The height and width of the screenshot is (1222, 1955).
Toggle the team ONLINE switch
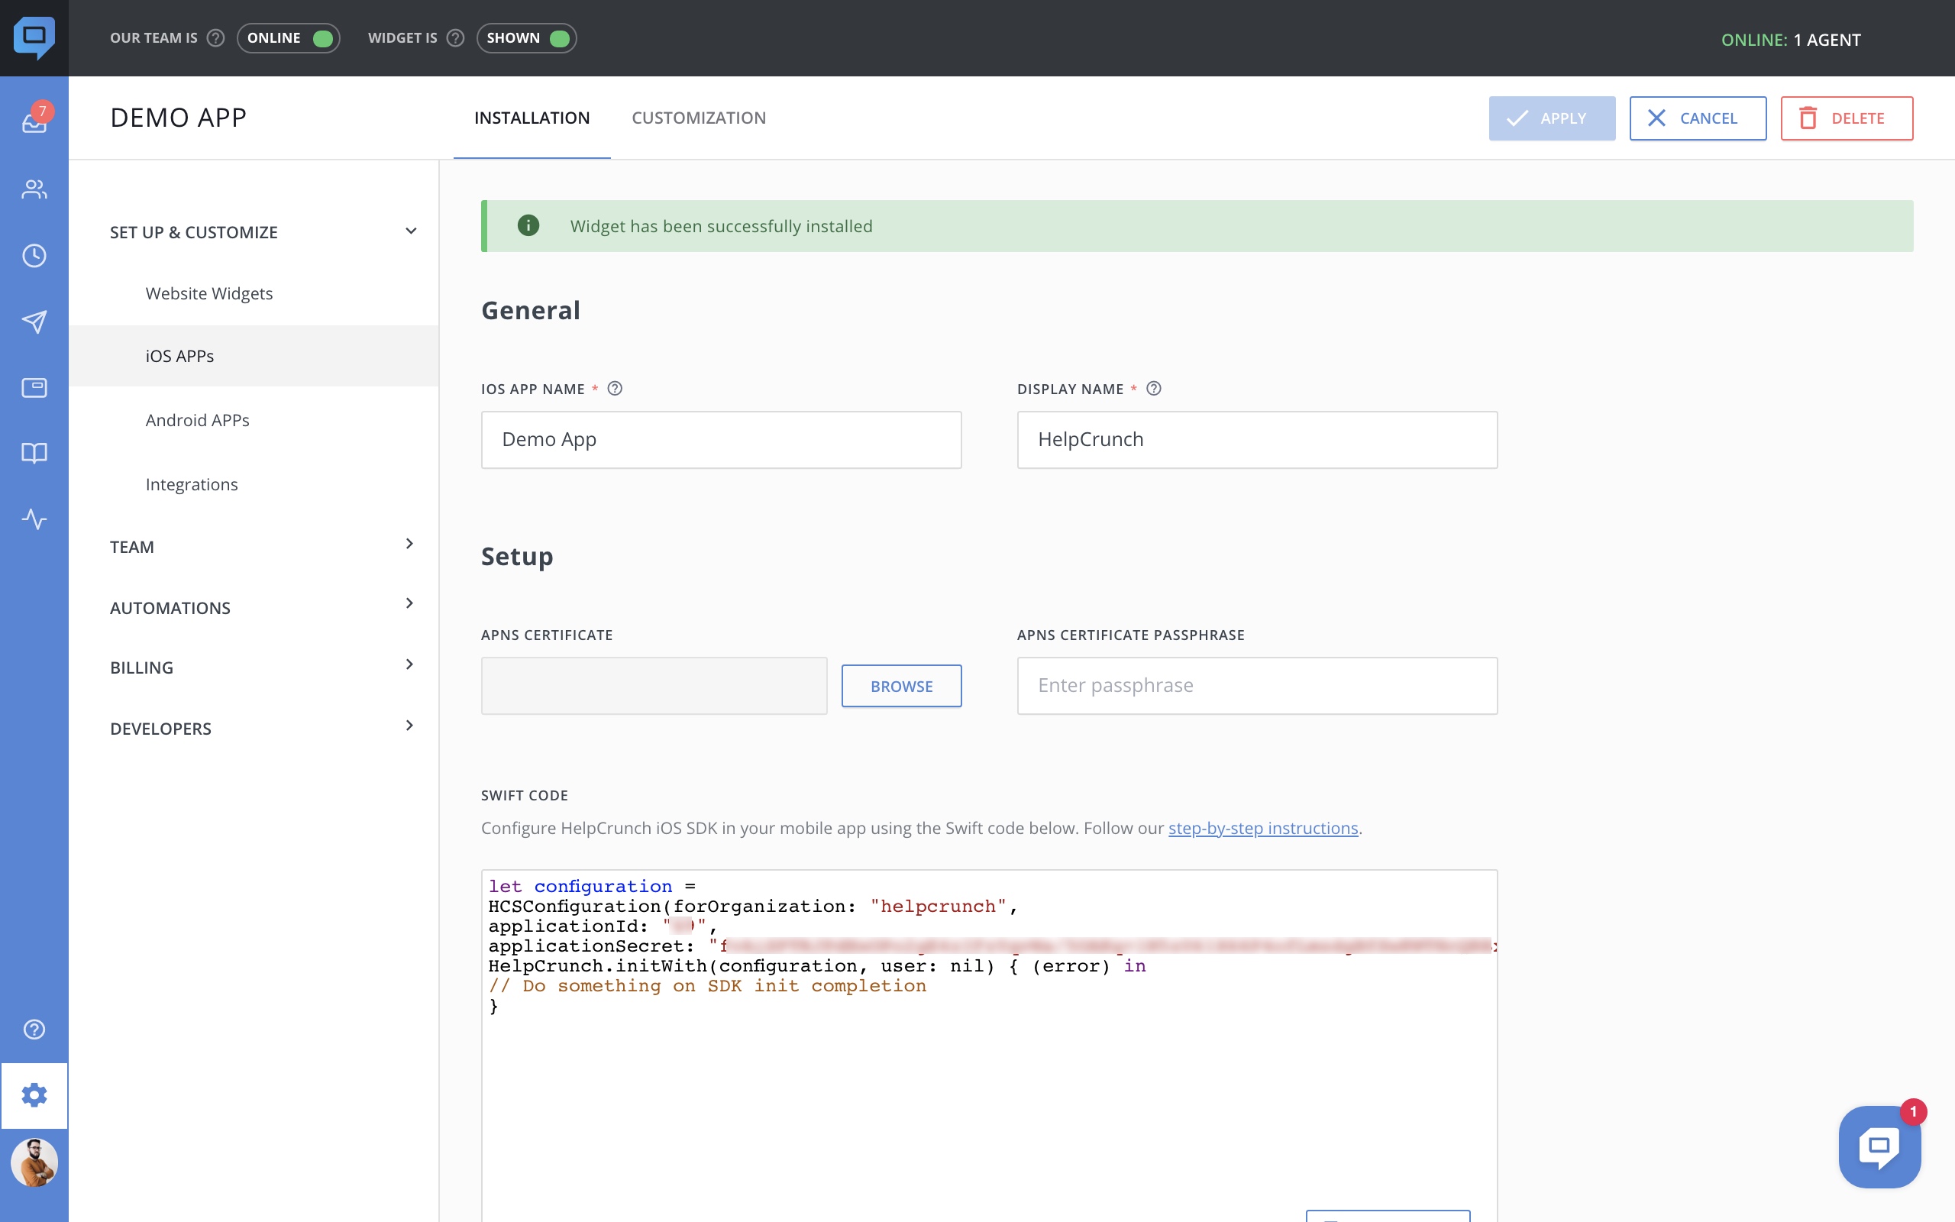pyautogui.click(x=289, y=38)
